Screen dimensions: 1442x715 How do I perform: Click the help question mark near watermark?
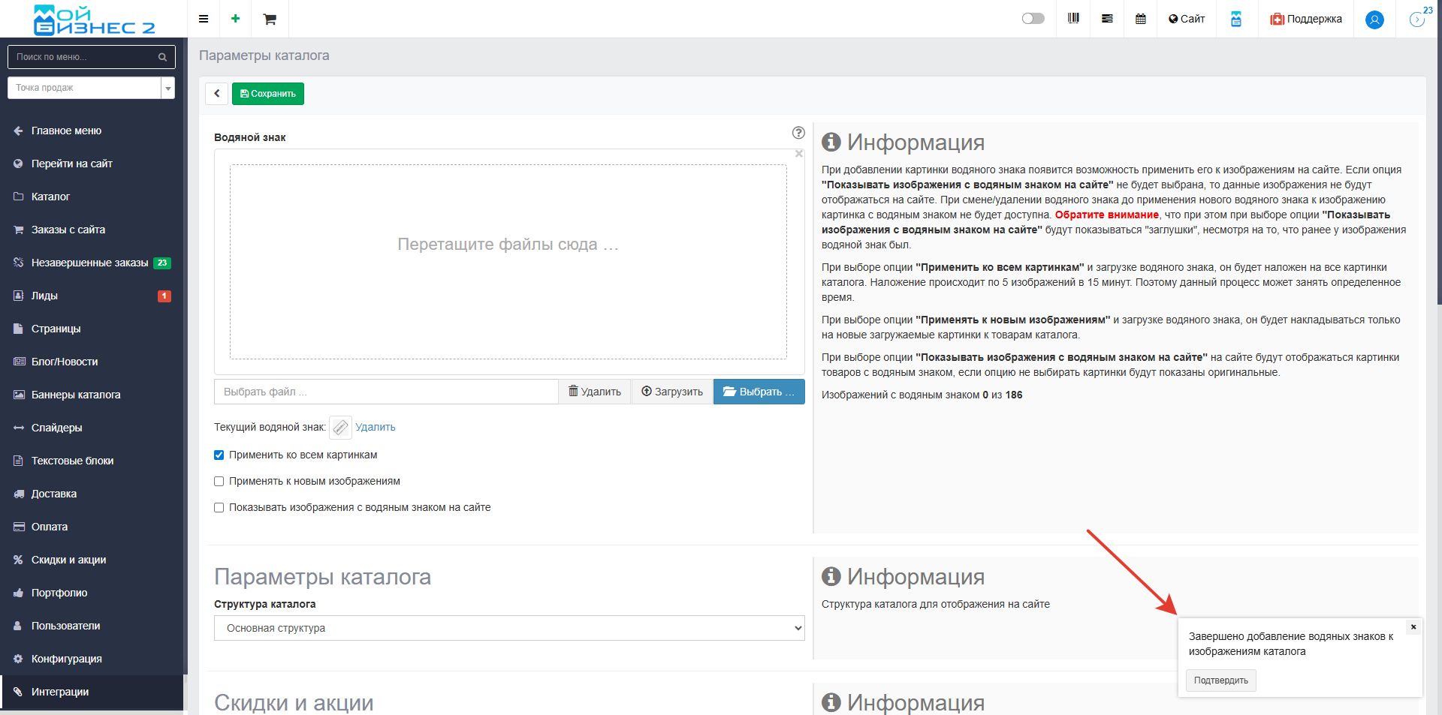[x=798, y=133]
